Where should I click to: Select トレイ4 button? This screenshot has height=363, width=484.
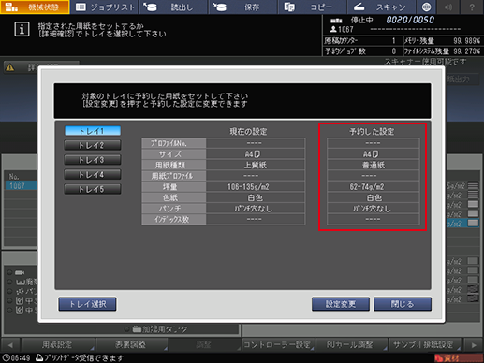[93, 175]
